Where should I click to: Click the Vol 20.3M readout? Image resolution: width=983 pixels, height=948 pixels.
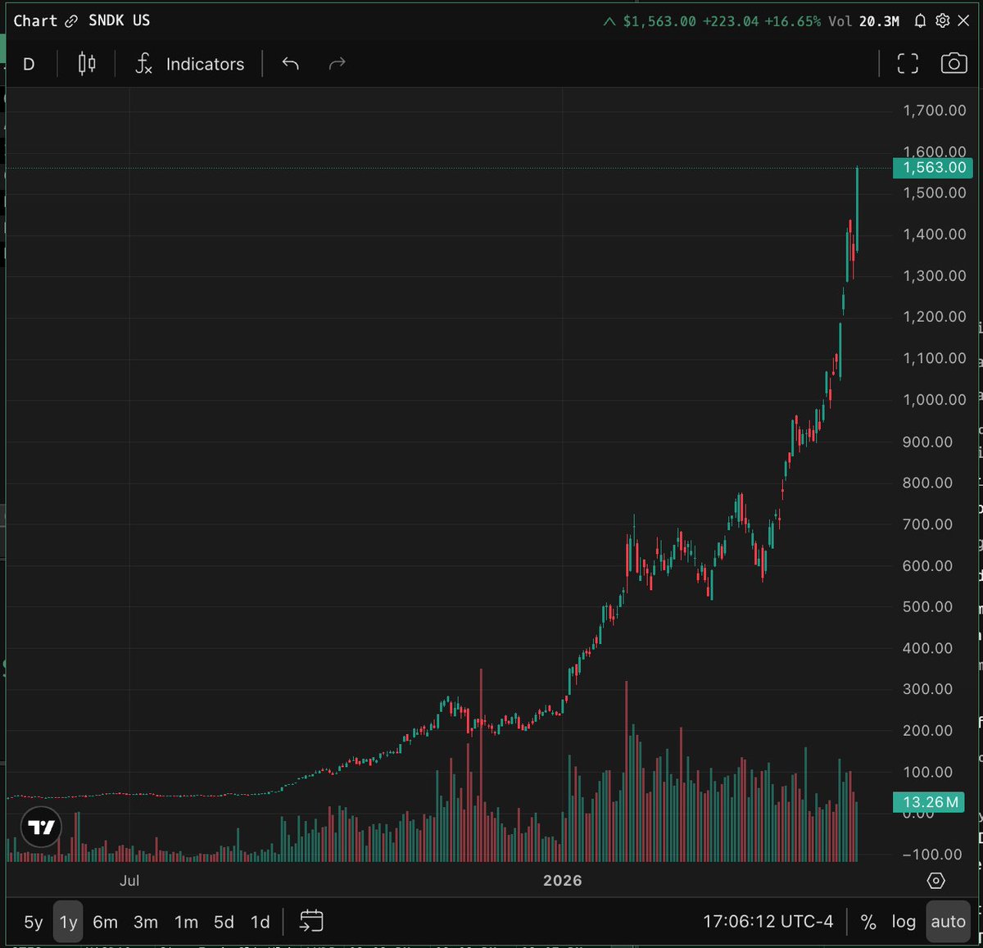point(864,21)
